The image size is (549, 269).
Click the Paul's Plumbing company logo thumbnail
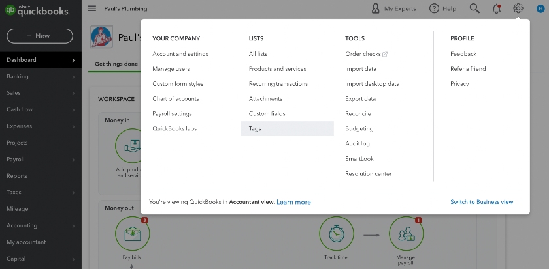101,36
